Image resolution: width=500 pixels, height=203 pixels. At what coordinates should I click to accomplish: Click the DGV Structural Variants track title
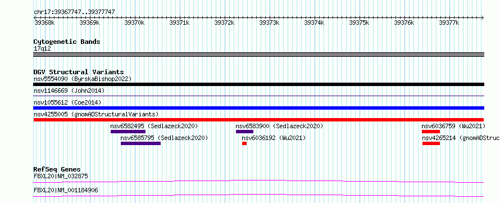(79, 72)
